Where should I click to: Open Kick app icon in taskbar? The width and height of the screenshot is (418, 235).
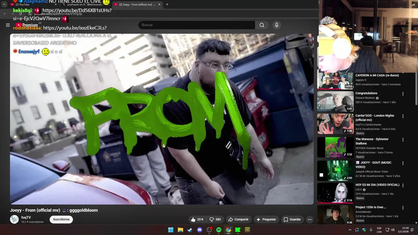pyautogui.click(x=238, y=230)
